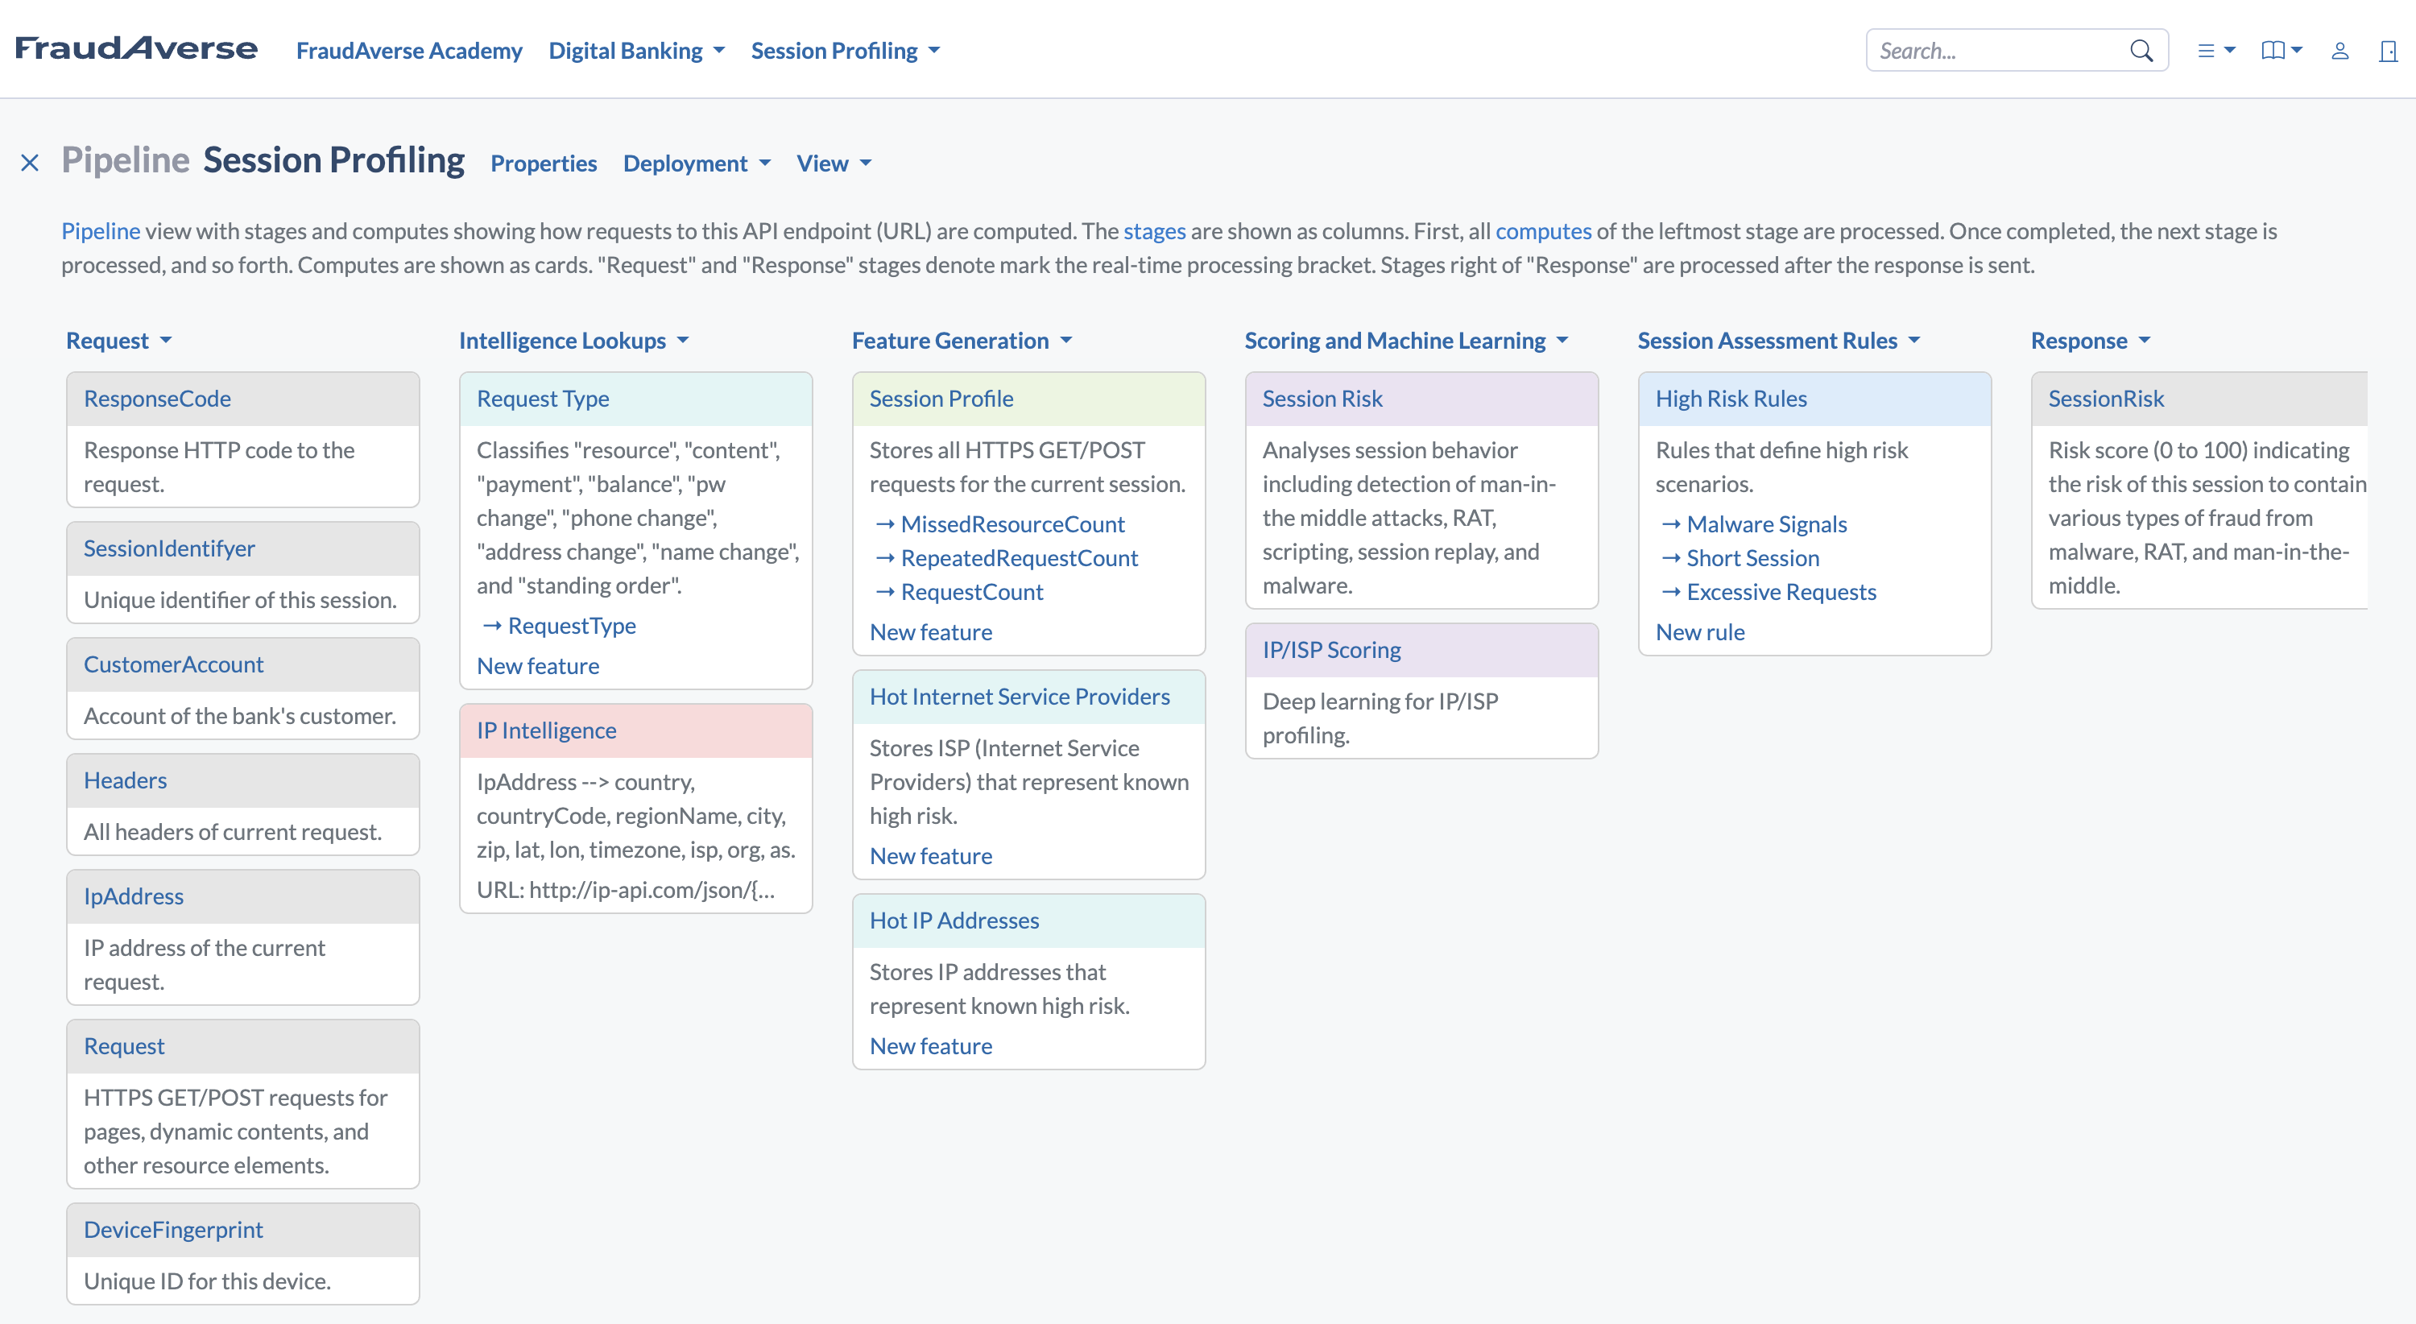Screen dimensions: 2416x1324
Task: Click the user profile icon
Action: coord(2340,51)
